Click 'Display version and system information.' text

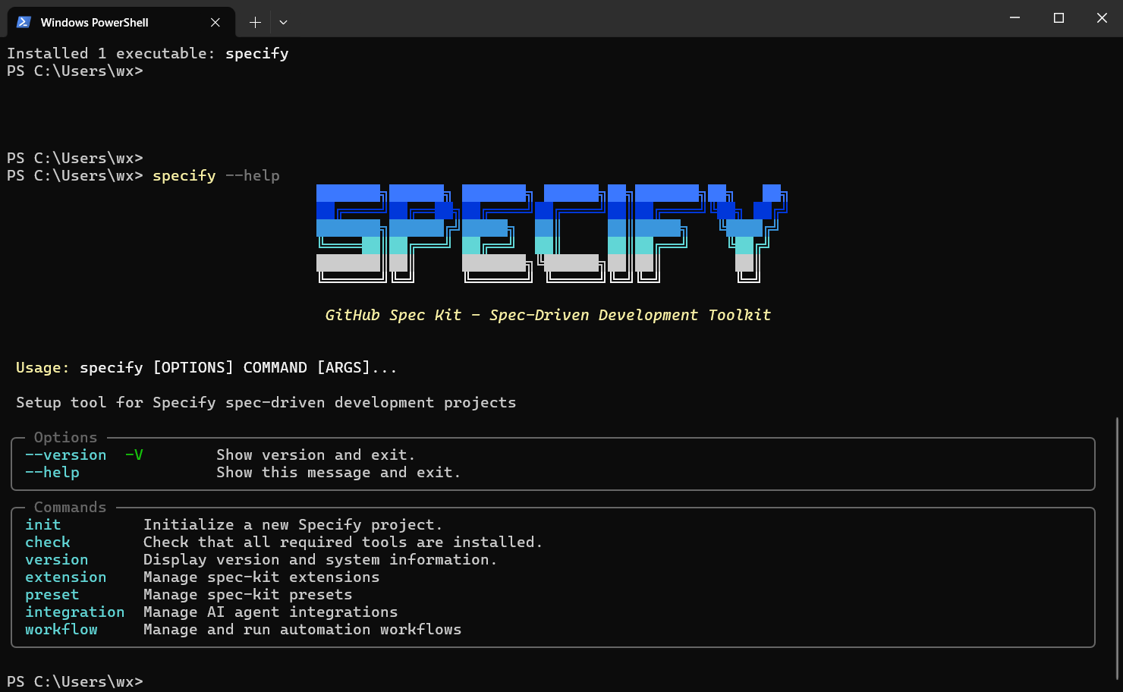pyautogui.click(x=320, y=559)
